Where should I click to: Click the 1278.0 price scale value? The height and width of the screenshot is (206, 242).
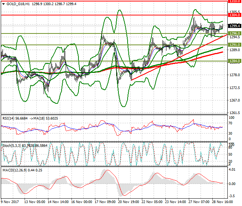(x=235, y=75)
